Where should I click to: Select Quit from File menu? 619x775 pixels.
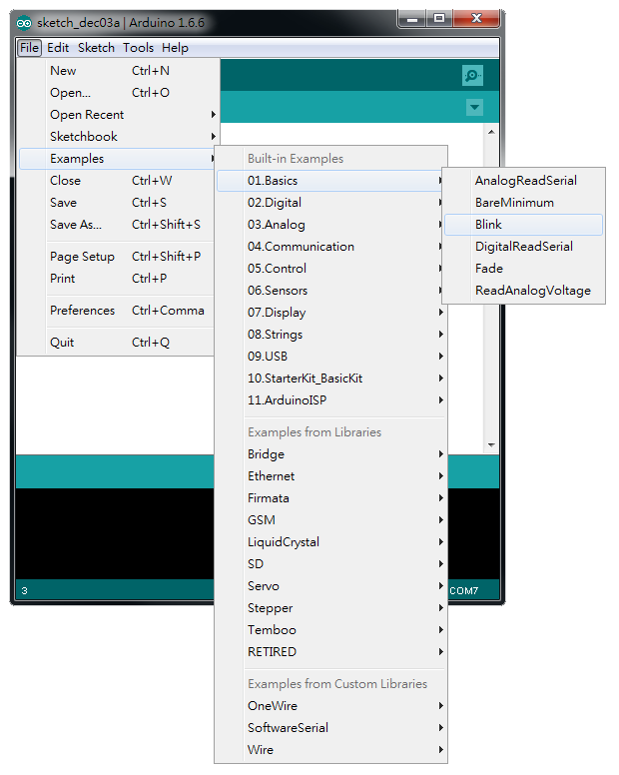62,343
